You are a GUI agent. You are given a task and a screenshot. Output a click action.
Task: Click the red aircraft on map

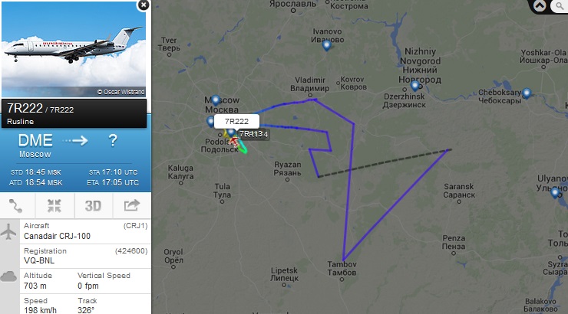click(233, 141)
